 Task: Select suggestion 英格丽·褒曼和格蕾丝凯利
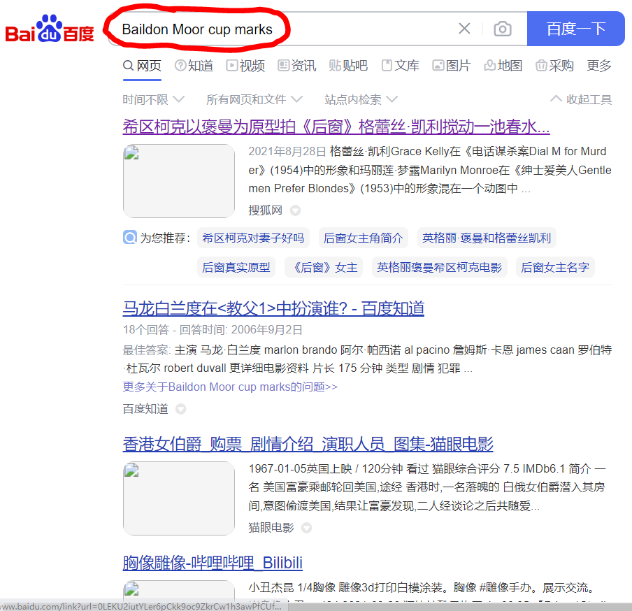coord(487,238)
